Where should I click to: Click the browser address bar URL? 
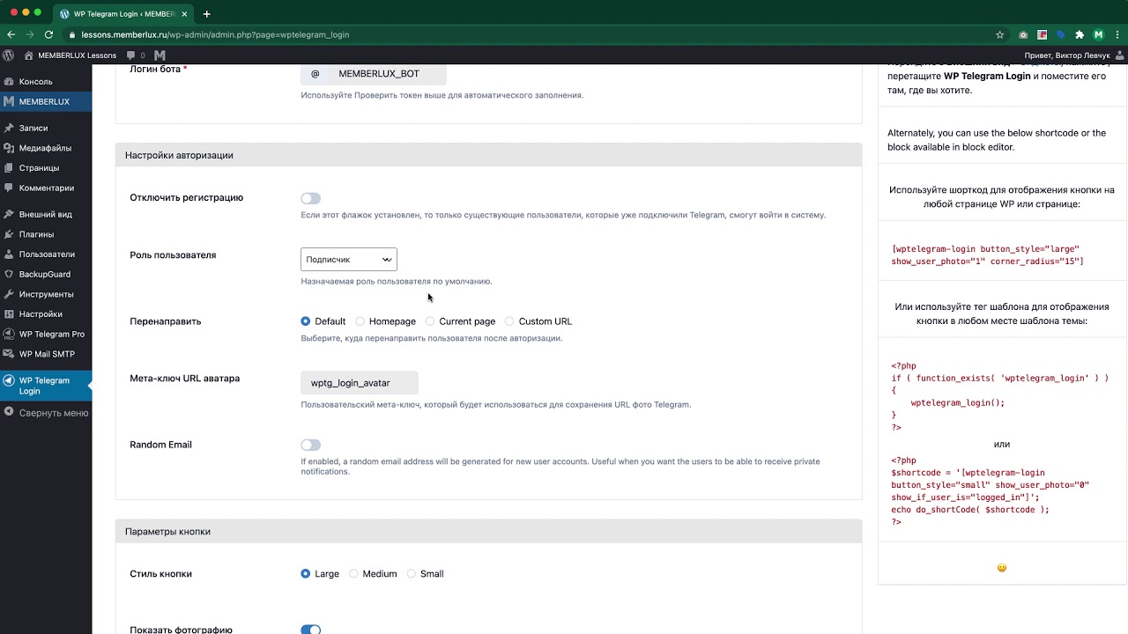point(215,34)
